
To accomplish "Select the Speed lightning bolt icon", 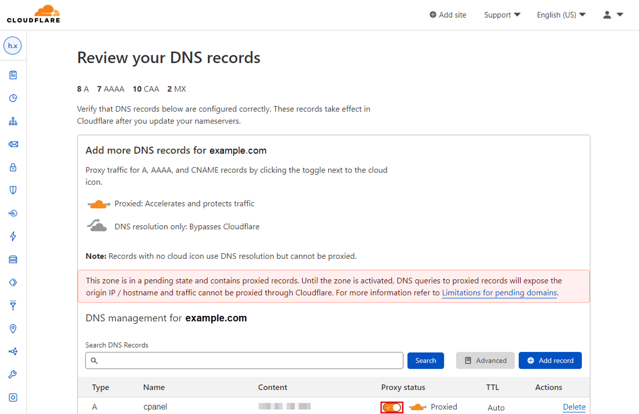I will (x=12, y=236).
